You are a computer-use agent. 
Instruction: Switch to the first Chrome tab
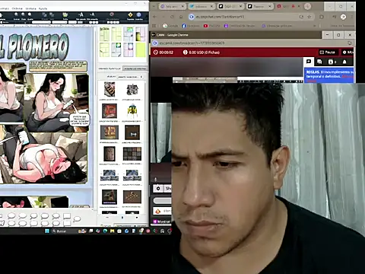pyautogui.click(x=173, y=6)
